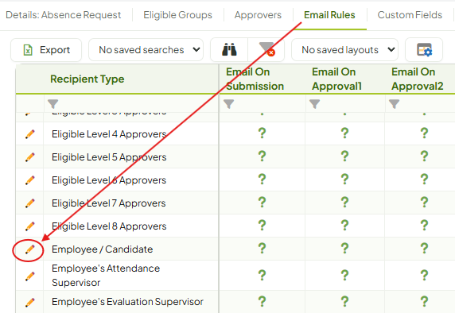Open the Recipient Type column filter
Screen dimensions: 455x313
52,104
